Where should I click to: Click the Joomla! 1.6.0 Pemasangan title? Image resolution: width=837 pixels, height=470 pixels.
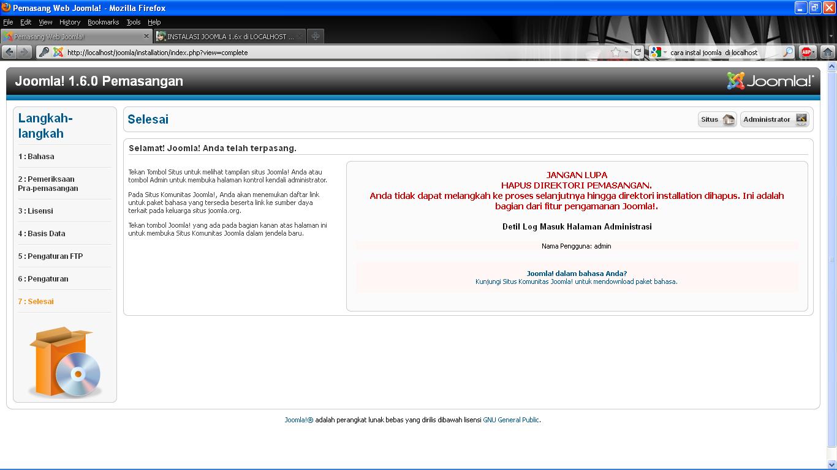click(x=99, y=81)
